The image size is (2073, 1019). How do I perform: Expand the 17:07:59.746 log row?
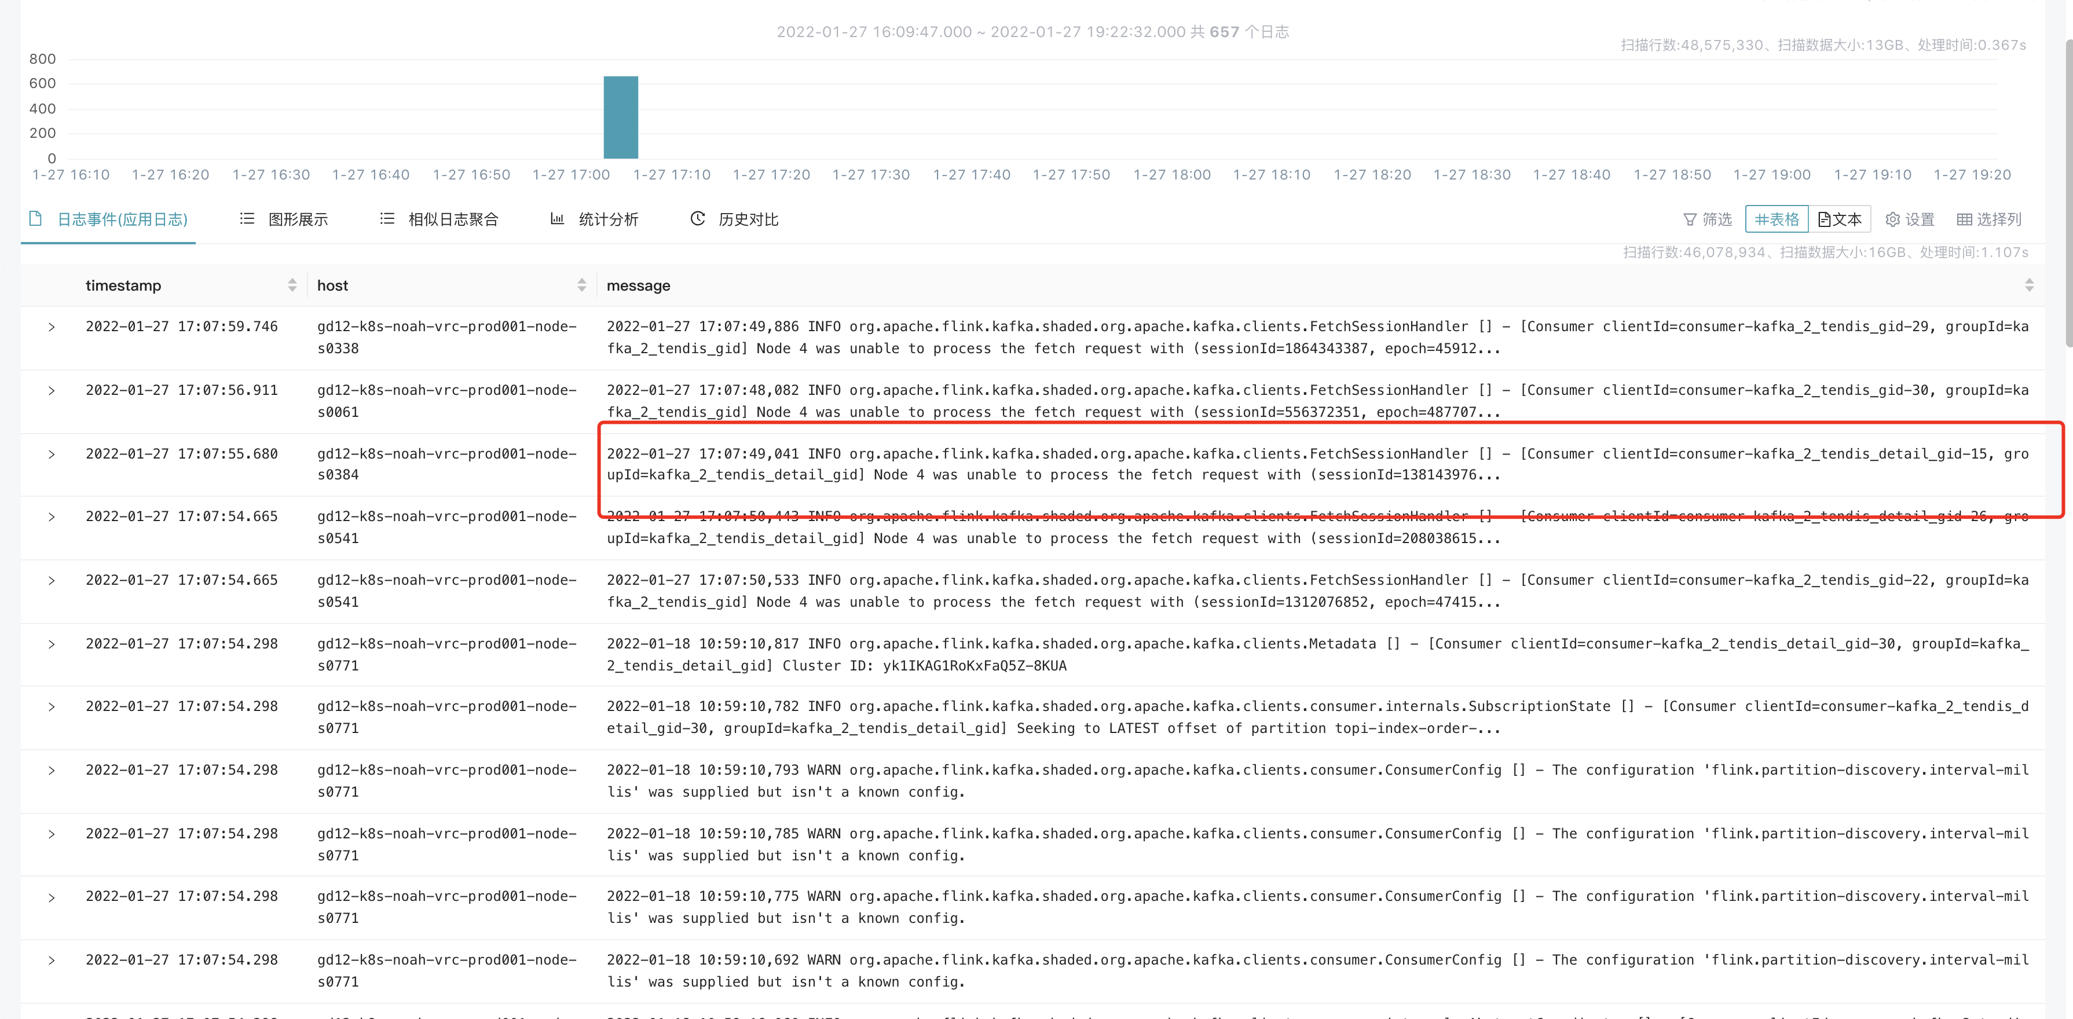(x=52, y=327)
